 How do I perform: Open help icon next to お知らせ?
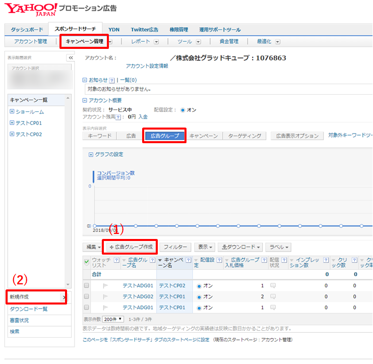pos(112,81)
